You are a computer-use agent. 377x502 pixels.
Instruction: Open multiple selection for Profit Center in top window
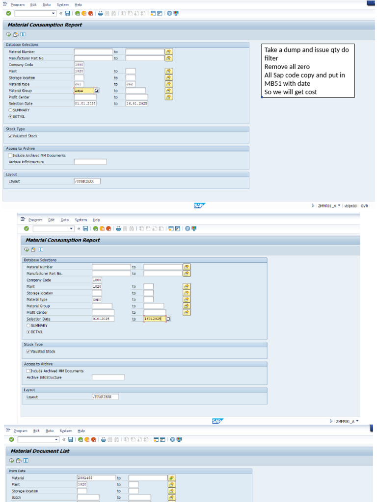pyautogui.click(x=169, y=97)
